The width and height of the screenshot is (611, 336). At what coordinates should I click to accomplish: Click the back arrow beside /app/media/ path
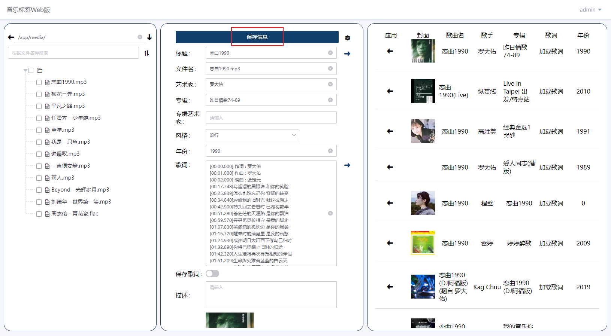[x=11, y=37]
